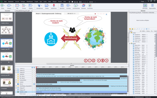Open the Classic workspace dropdown

tap(143, 2)
